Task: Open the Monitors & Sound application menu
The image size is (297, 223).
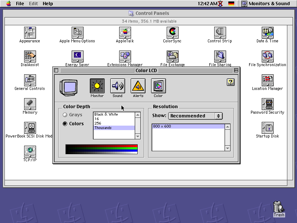Action: tap(265, 4)
